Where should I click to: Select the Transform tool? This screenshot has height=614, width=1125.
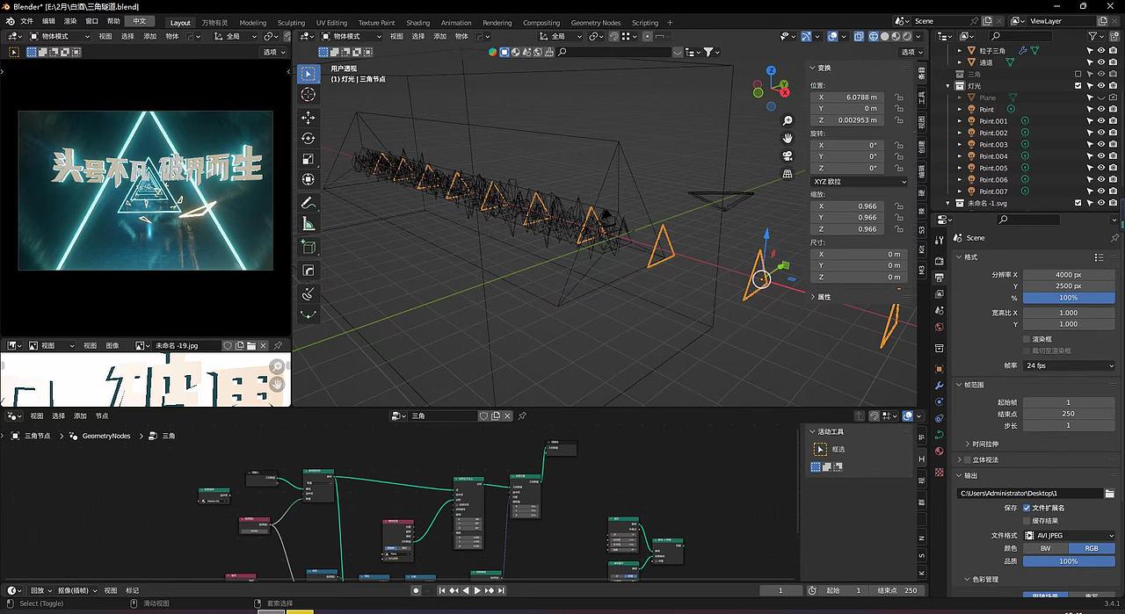pos(308,180)
